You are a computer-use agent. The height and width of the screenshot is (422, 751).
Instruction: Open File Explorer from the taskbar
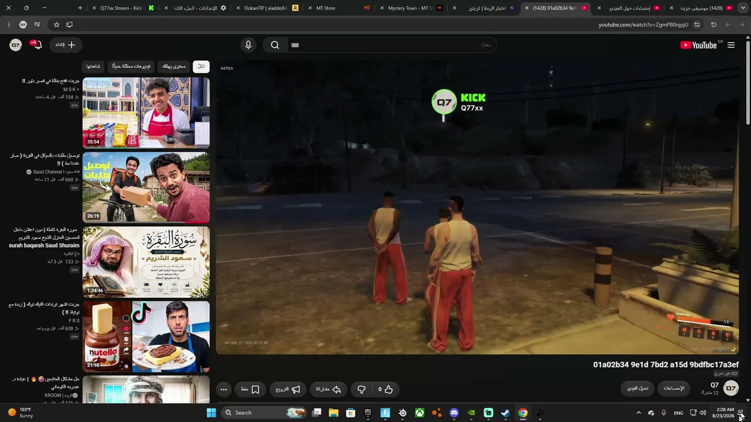tap(333, 413)
